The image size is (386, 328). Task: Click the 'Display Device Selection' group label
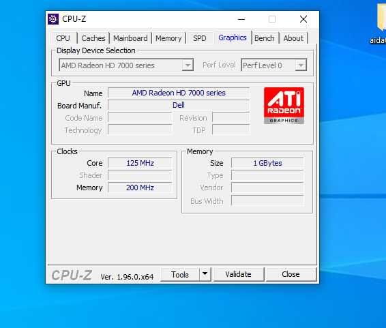click(x=96, y=50)
